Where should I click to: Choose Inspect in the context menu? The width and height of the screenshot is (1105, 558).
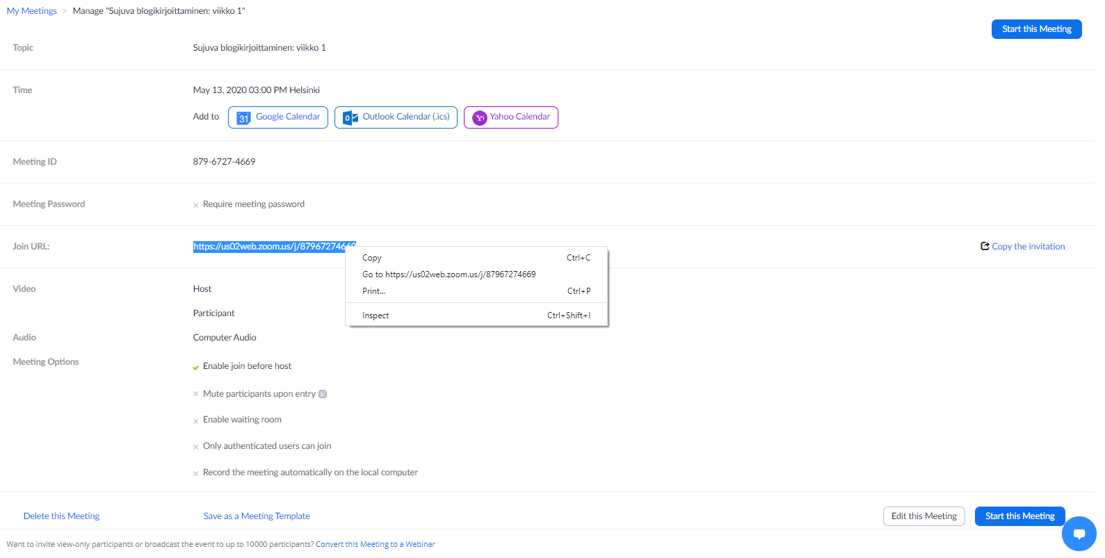pos(376,315)
